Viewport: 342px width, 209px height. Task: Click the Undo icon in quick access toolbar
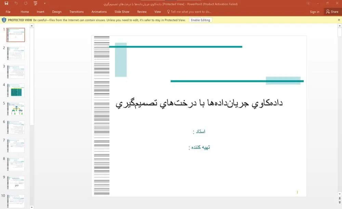pos(16,3)
